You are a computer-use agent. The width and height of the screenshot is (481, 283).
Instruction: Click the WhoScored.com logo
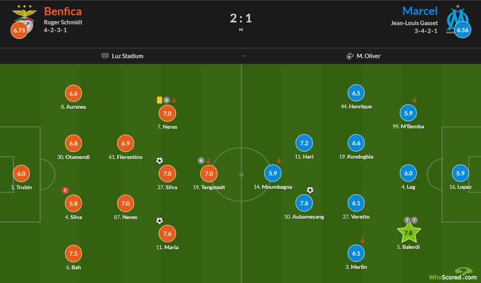[453, 274]
